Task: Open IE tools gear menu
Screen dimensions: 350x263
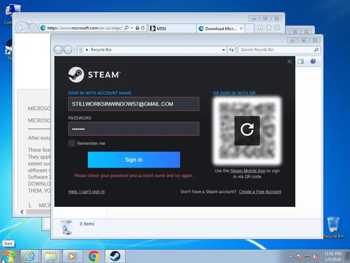Action: tap(277, 27)
